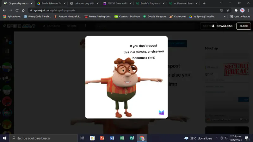Screen dimensions: 253x142
Task: Click the DOWNLOAD button in the lightbox
Action: click(x=222, y=26)
